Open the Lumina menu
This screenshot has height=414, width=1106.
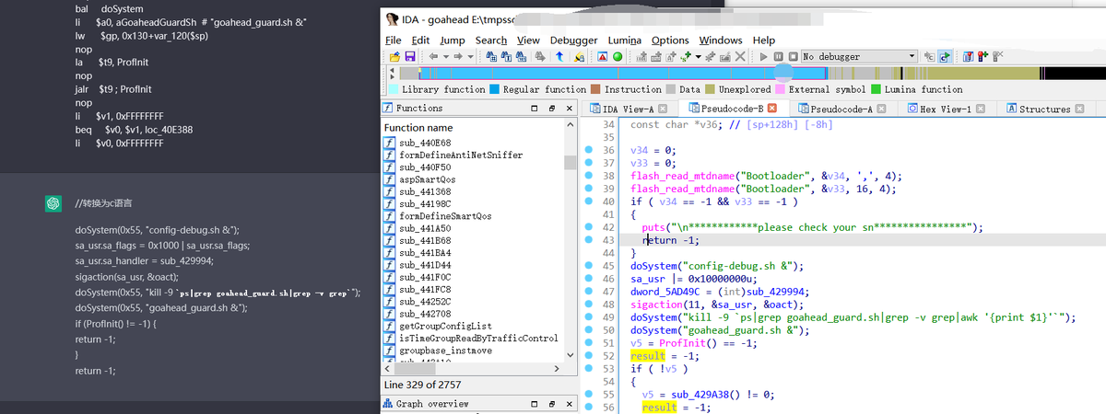coord(625,40)
